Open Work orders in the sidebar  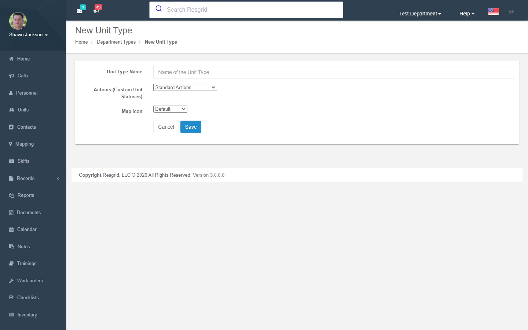[x=30, y=281]
